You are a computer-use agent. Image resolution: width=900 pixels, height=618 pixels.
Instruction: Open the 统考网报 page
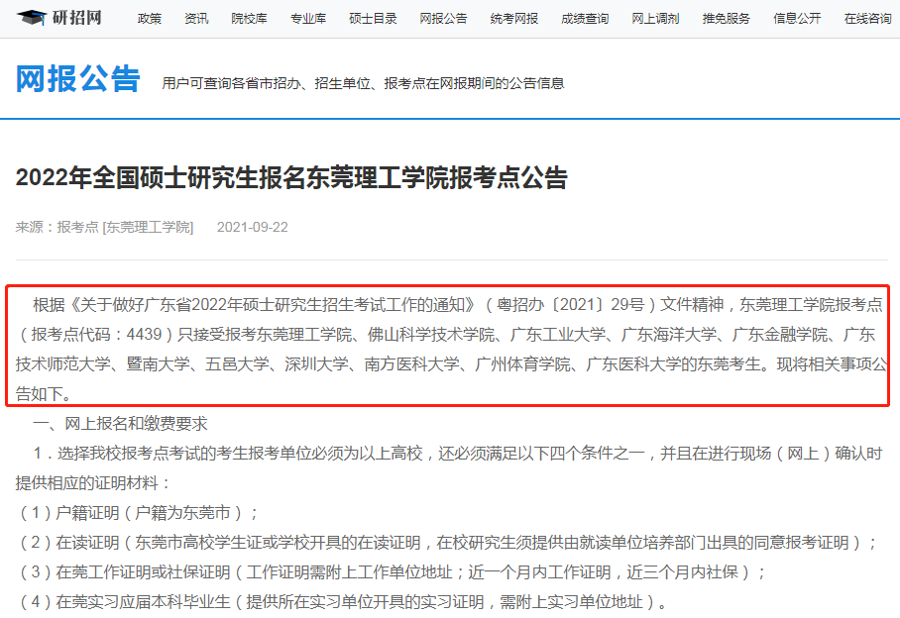[x=511, y=17]
